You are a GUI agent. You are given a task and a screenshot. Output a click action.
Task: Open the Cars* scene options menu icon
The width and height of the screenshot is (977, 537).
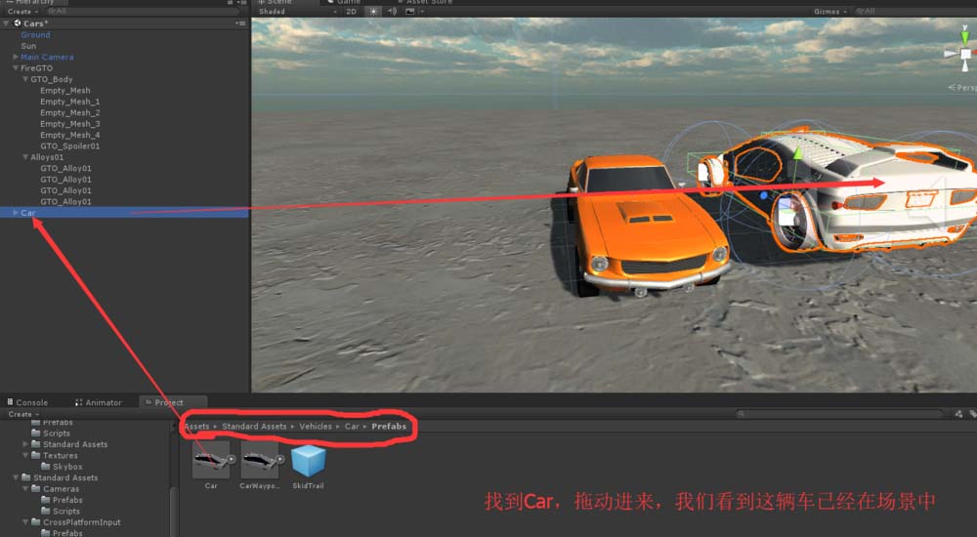(x=240, y=23)
